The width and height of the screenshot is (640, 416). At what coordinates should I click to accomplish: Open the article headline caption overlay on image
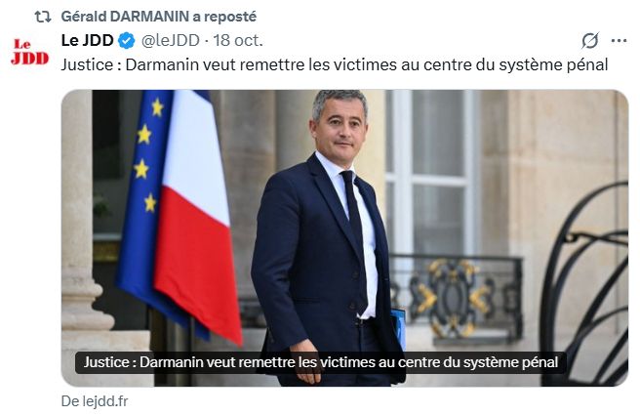[x=321, y=362]
